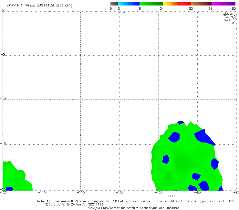Click the 'Times are GMT' note line
Image resolution: width=239 pixels, height=210 pixels.
(x=136, y=201)
